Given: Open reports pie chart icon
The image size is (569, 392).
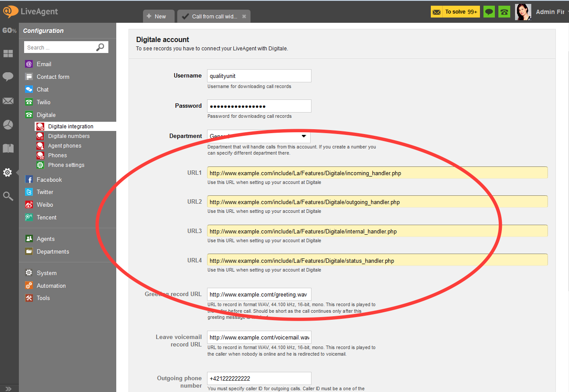Looking at the screenshot, I should click(x=8, y=125).
